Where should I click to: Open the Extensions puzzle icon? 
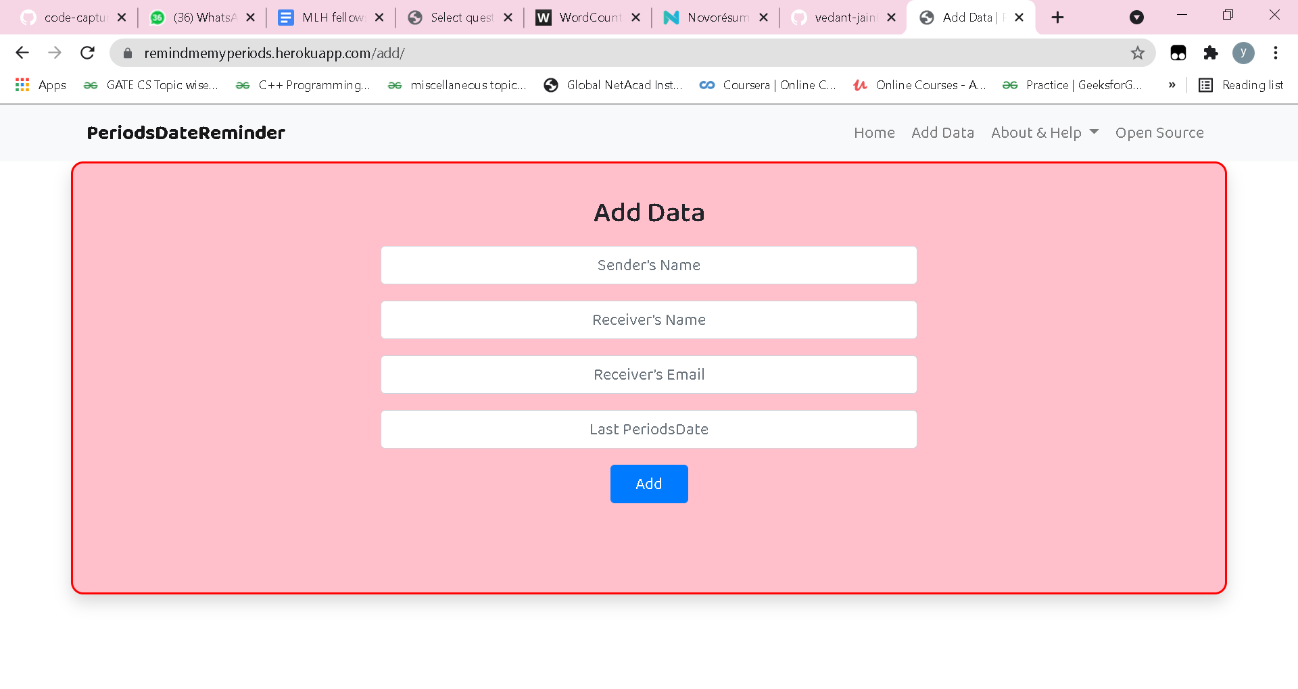coord(1211,53)
